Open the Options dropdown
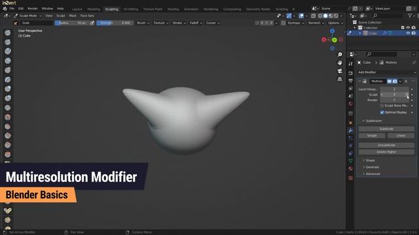 (x=336, y=23)
